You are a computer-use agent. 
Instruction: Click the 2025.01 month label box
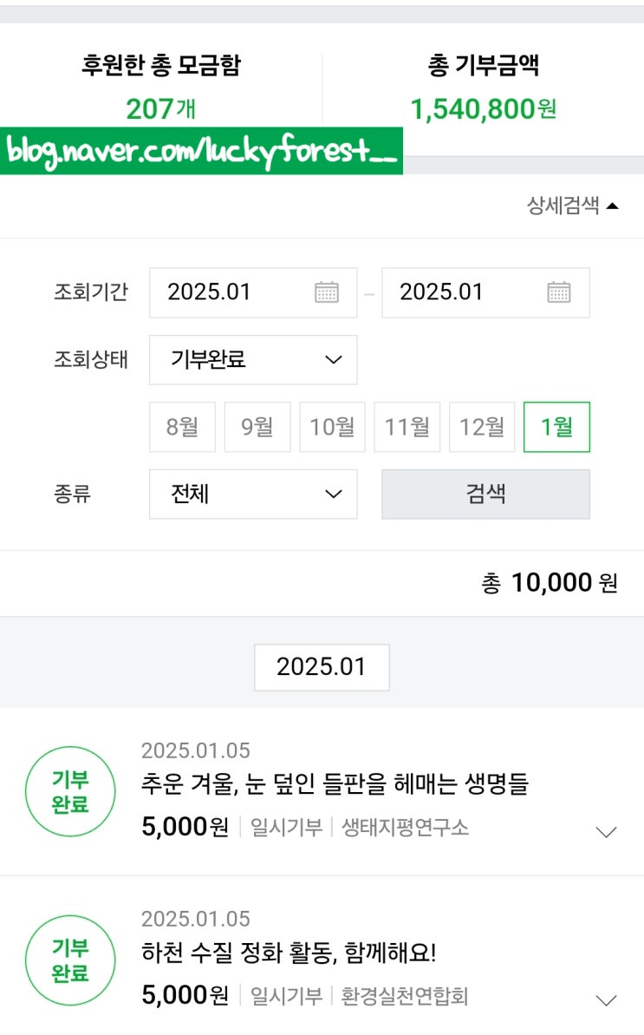322,666
